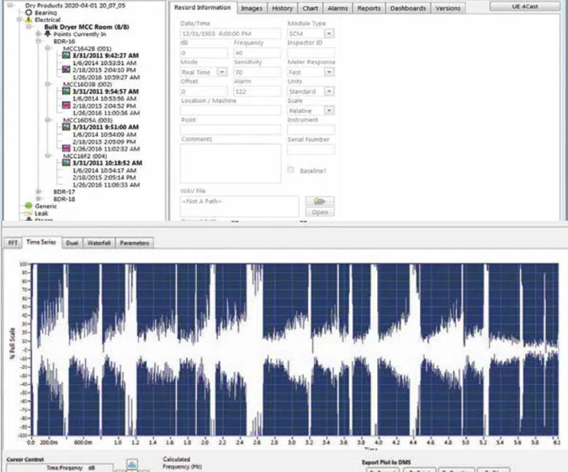Click the icon beside 2/18/2015 2:04:52 PM record
568x472 pixels.
click(66, 106)
